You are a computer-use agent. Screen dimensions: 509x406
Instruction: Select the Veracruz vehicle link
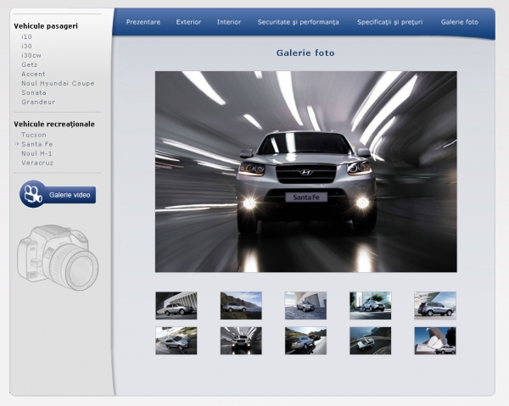click(37, 163)
